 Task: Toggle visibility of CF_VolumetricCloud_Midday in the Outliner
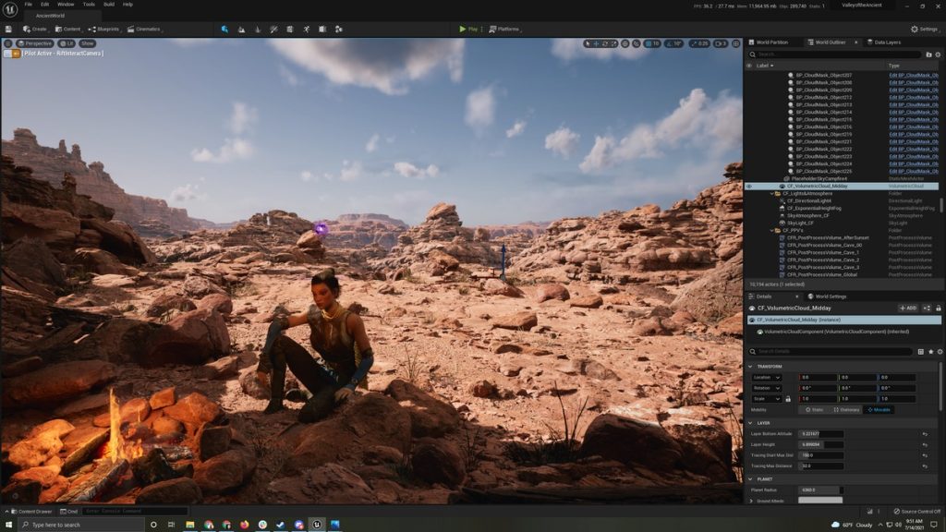[x=749, y=186]
